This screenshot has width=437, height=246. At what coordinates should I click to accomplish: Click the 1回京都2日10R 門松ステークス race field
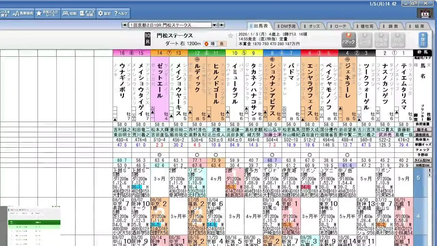[170, 25]
